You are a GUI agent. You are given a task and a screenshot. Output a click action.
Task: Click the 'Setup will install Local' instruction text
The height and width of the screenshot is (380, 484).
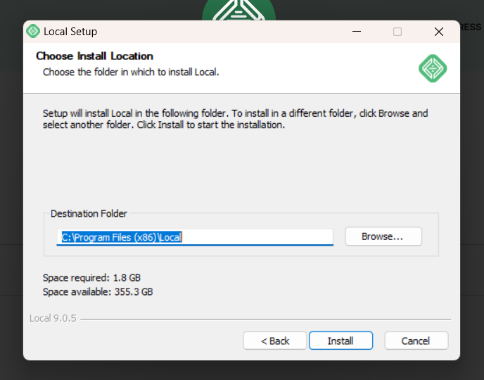[x=235, y=119]
